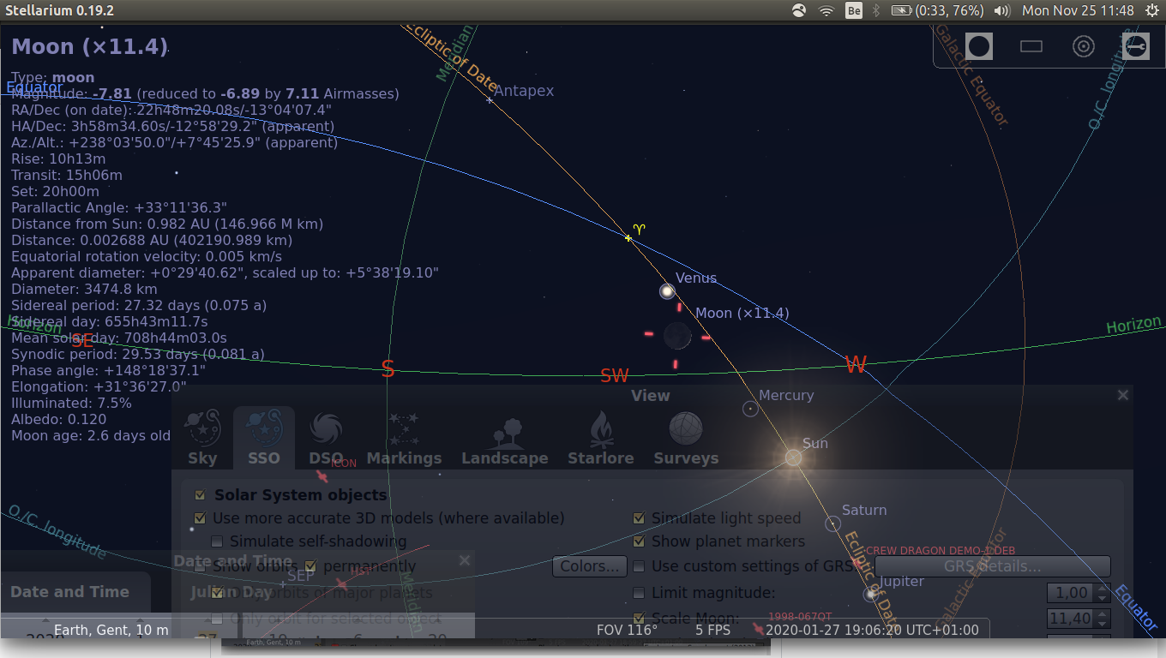Toggle Use more accurate 3D models
The height and width of the screenshot is (658, 1166).
point(201,517)
